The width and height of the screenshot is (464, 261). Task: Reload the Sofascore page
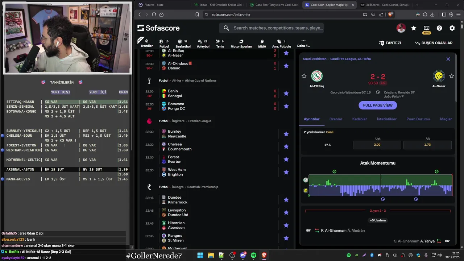(154, 14)
